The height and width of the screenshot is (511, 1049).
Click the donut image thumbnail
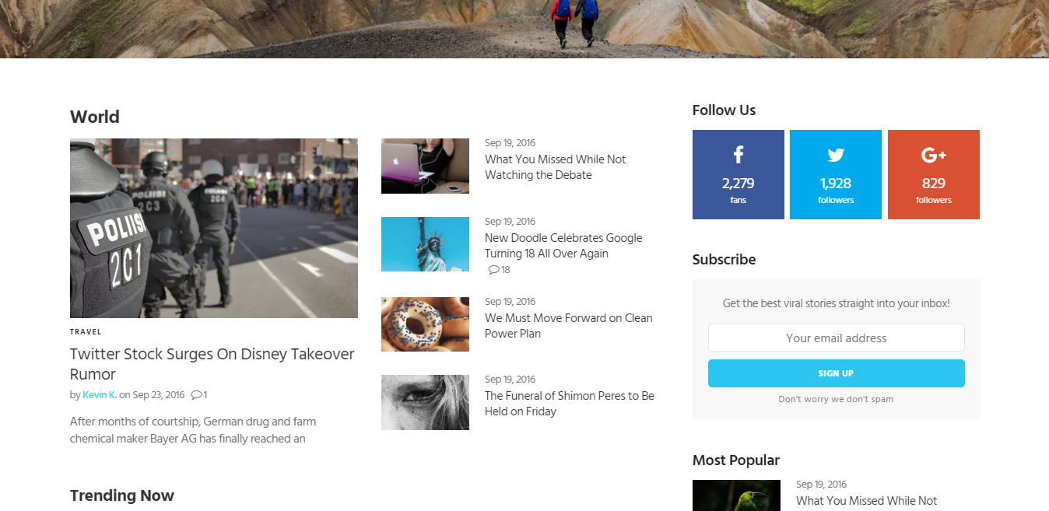(x=425, y=324)
